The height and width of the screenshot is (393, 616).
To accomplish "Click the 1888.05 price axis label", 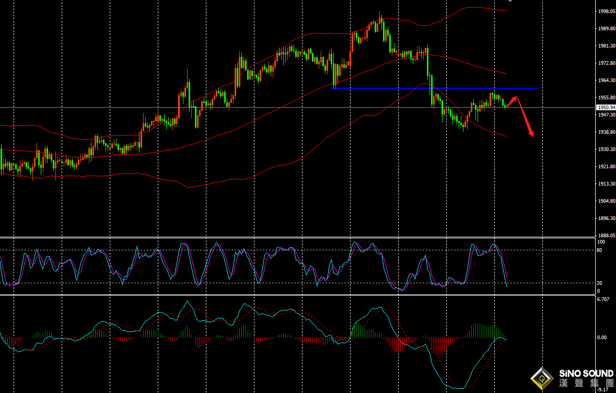I will [x=606, y=236].
